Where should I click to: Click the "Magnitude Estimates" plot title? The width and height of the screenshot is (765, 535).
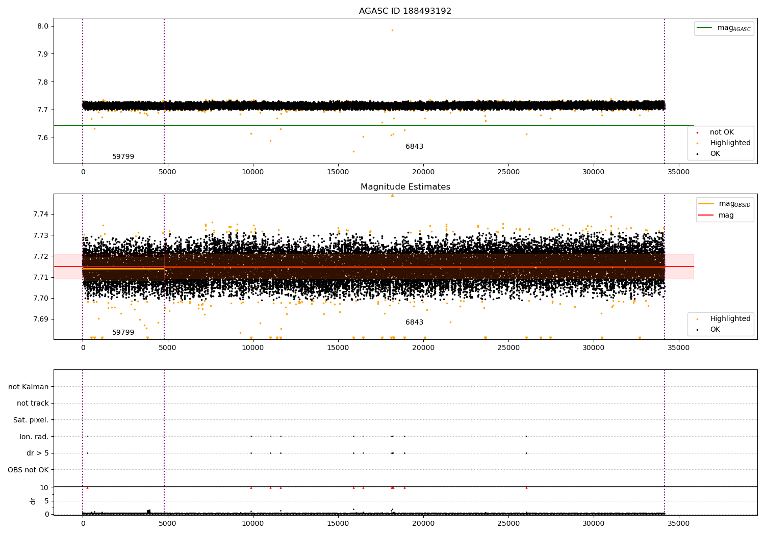pyautogui.click(x=405, y=187)
